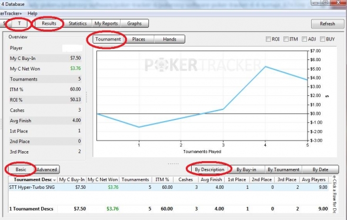Show the Hands graph view
Screen dimensions: 347x220
click(x=169, y=39)
